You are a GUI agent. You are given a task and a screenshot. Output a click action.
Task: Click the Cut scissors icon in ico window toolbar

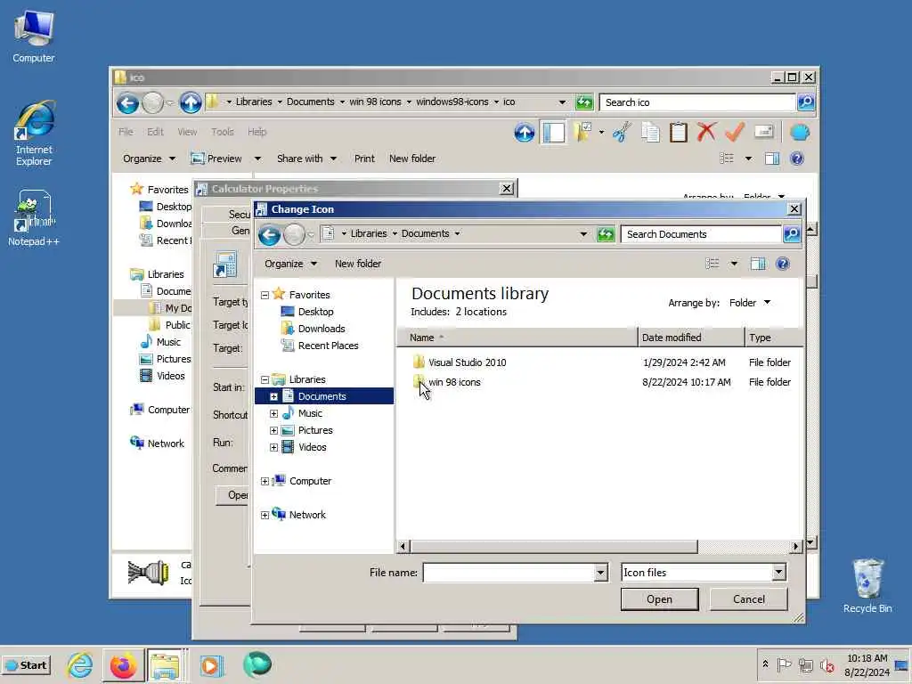pos(622,132)
